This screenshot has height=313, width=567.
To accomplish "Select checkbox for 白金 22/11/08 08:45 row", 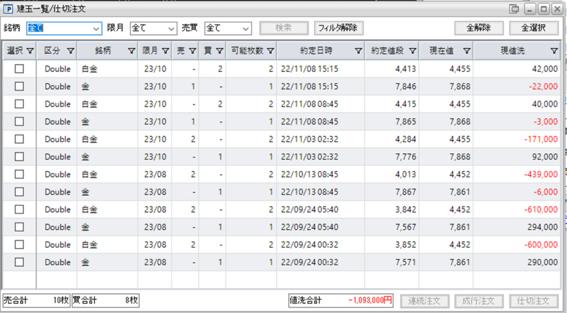I will 19,104.
